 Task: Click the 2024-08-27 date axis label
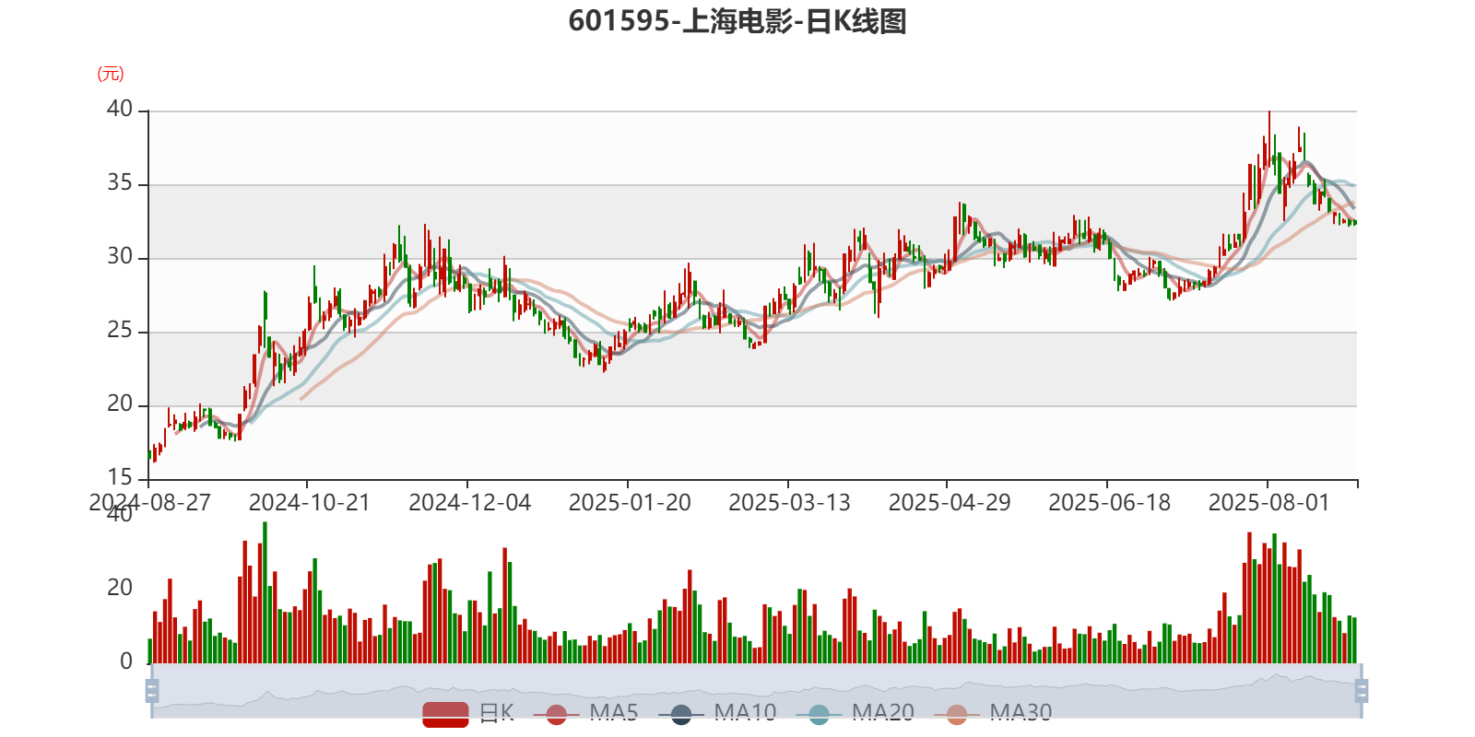tap(149, 503)
